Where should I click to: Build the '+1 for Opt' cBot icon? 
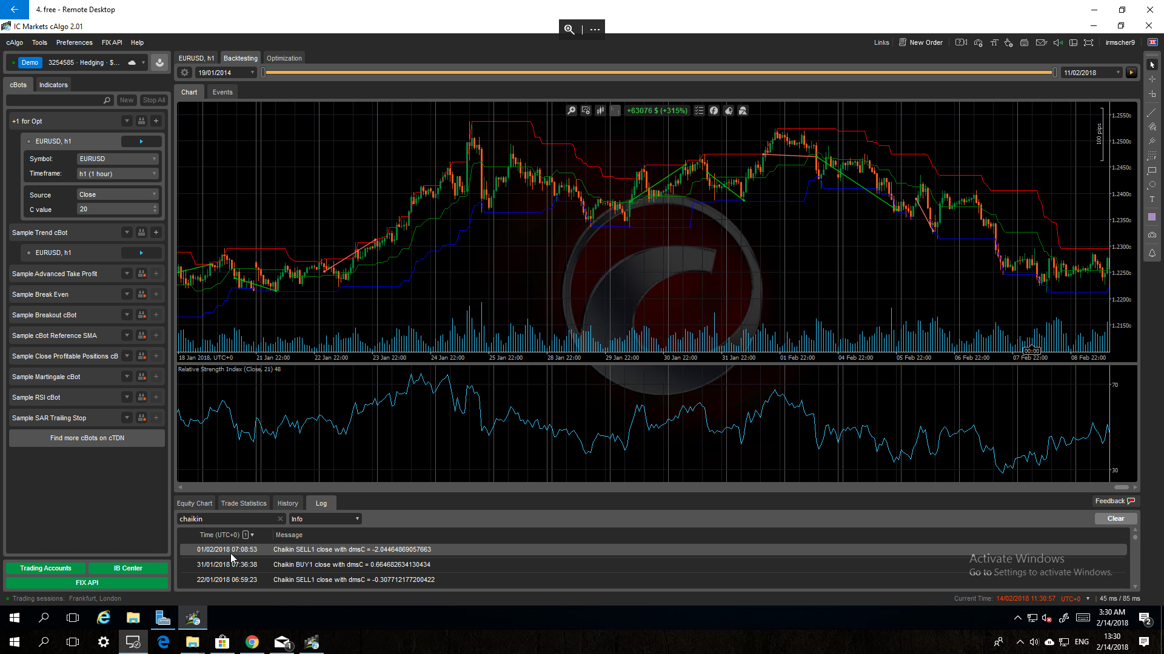(141, 121)
